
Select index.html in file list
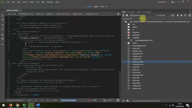136,78
